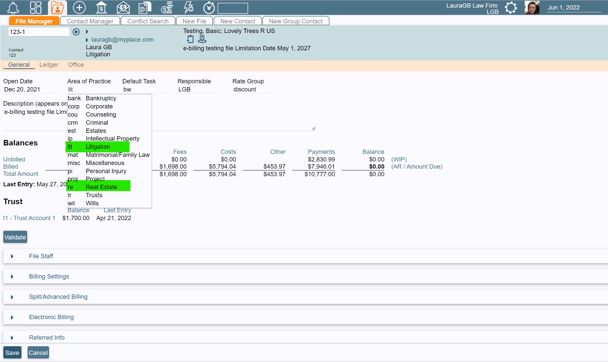Open the dashboard apps grid icon

pos(35,8)
